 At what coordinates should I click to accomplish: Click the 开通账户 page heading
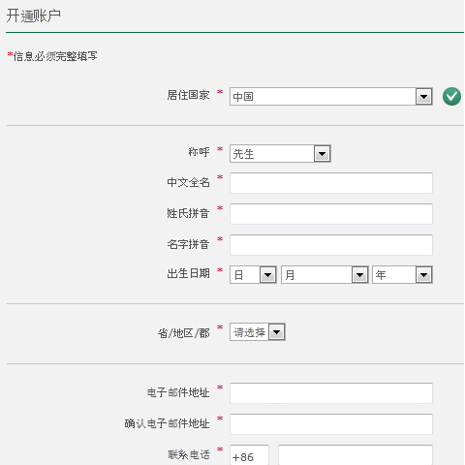pyautogui.click(x=34, y=15)
